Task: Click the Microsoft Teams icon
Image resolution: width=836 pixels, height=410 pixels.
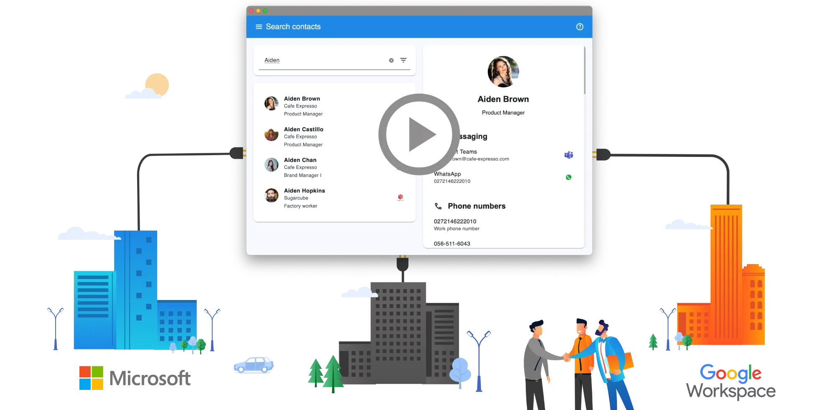Action: (x=568, y=155)
